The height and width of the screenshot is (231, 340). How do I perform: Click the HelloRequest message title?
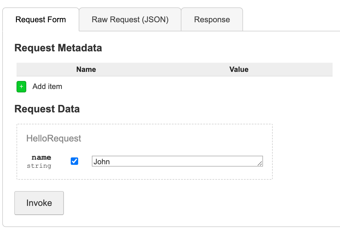tap(54, 138)
